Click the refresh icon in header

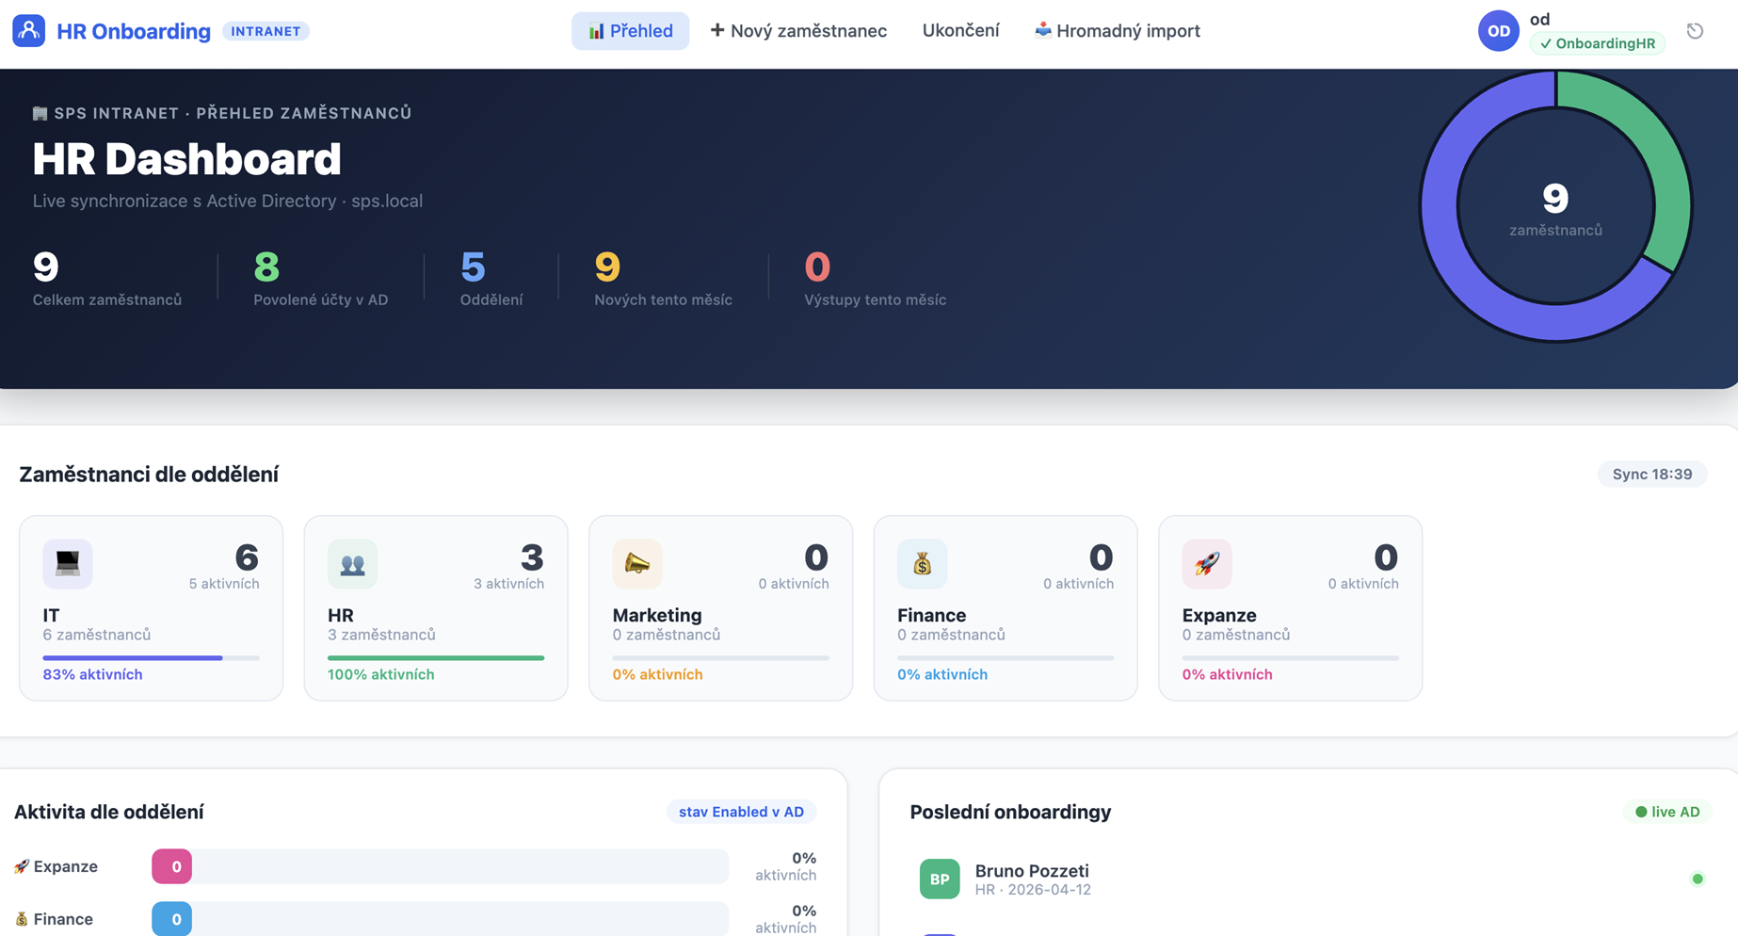point(1695,31)
